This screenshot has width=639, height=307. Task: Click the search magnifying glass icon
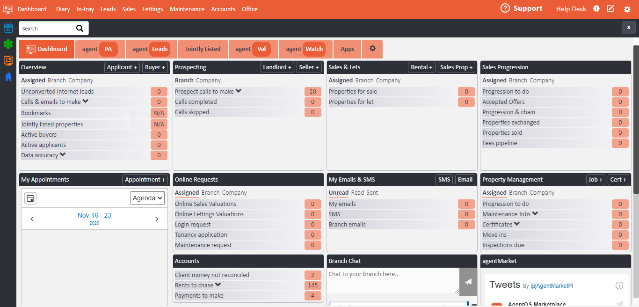point(80,29)
